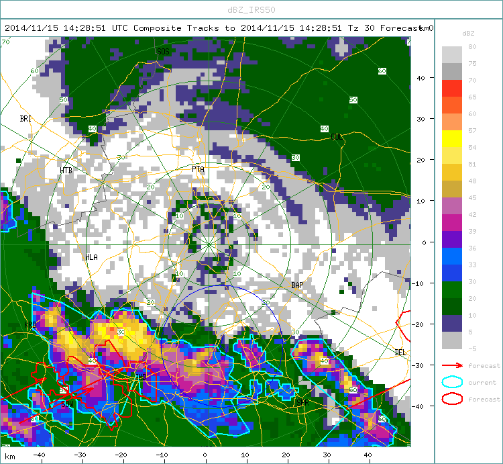Click the KRB station label
Screen dimensions: 503x464
click(x=30, y=324)
